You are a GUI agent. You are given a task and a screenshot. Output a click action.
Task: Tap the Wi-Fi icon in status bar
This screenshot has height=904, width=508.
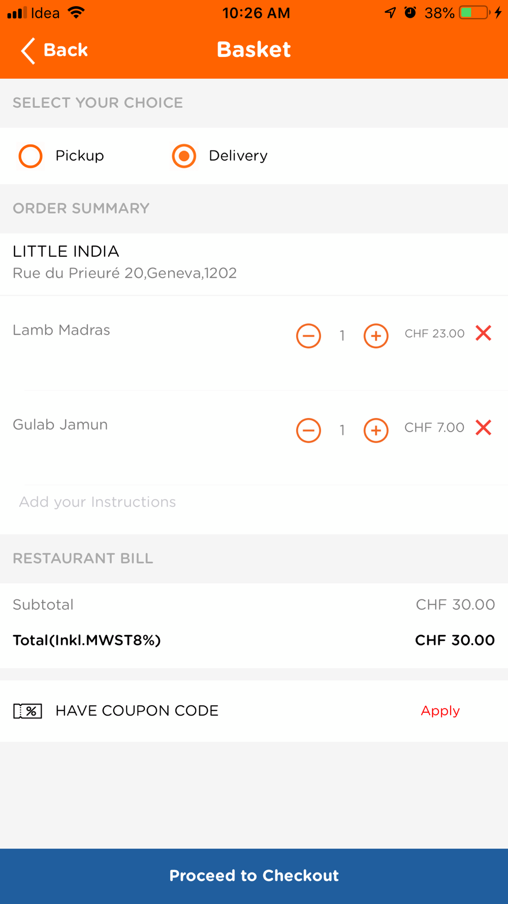tap(76, 13)
